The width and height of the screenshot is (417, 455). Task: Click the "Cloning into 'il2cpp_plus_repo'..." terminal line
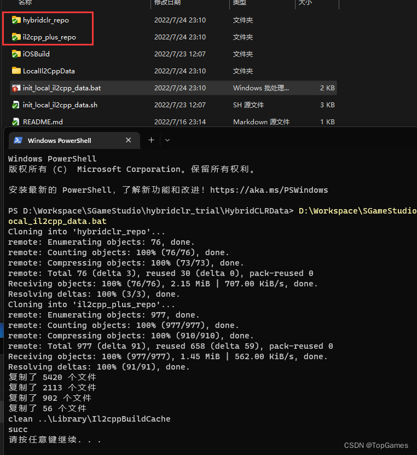pyautogui.click(x=91, y=304)
